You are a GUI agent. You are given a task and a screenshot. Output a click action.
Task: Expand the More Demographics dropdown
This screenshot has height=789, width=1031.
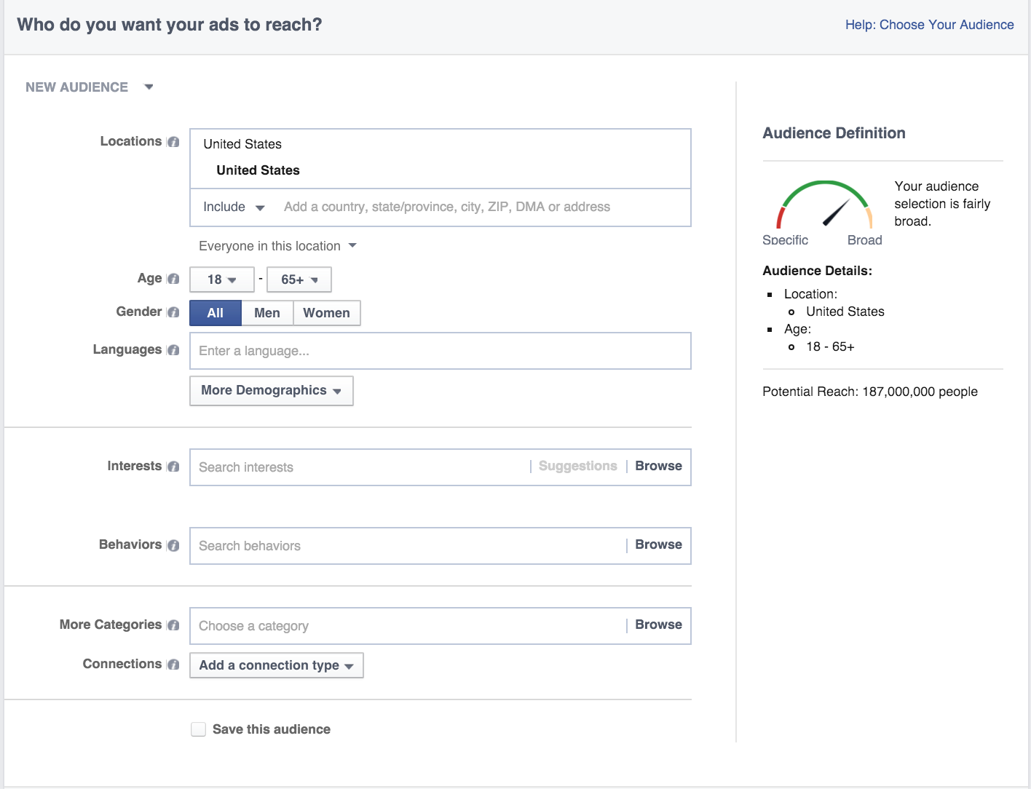[271, 391]
